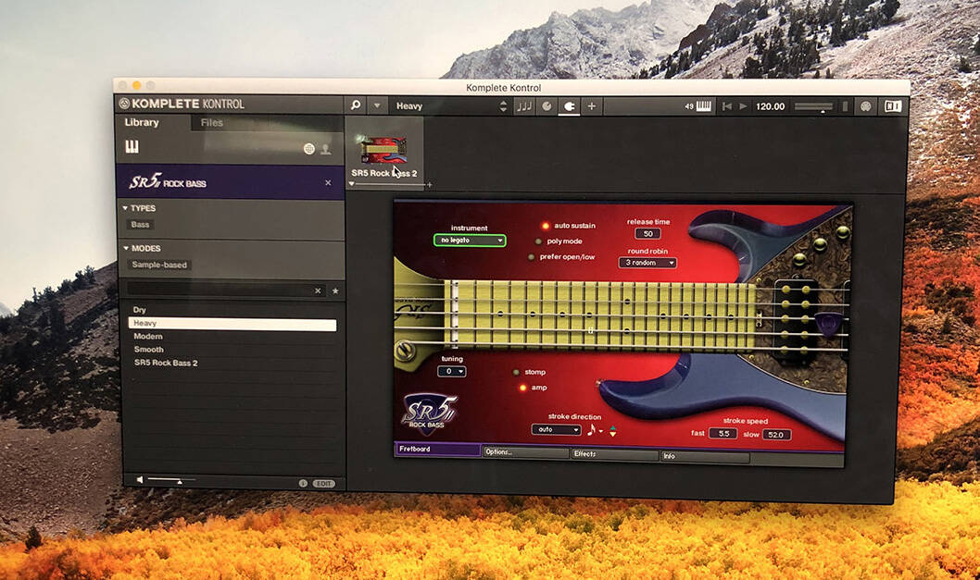Open the tuning dropdown showing 0
The width and height of the screenshot is (980, 580).
coord(452,372)
